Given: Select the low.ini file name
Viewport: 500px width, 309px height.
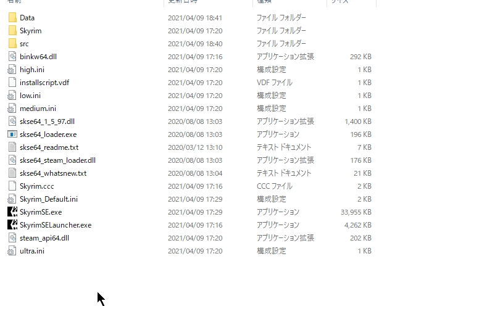Looking at the screenshot, I should tap(30, 96).
